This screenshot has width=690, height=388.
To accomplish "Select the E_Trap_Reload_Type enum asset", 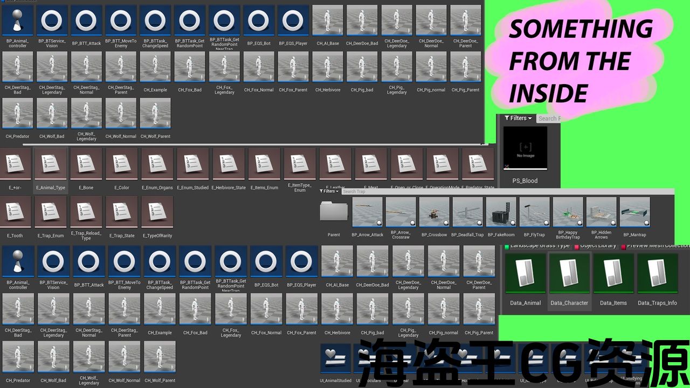I will coord(86,212).
